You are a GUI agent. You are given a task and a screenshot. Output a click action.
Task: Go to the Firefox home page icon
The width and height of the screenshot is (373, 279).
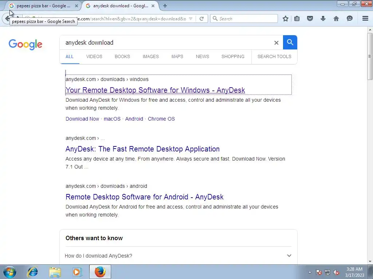[336, 19]
